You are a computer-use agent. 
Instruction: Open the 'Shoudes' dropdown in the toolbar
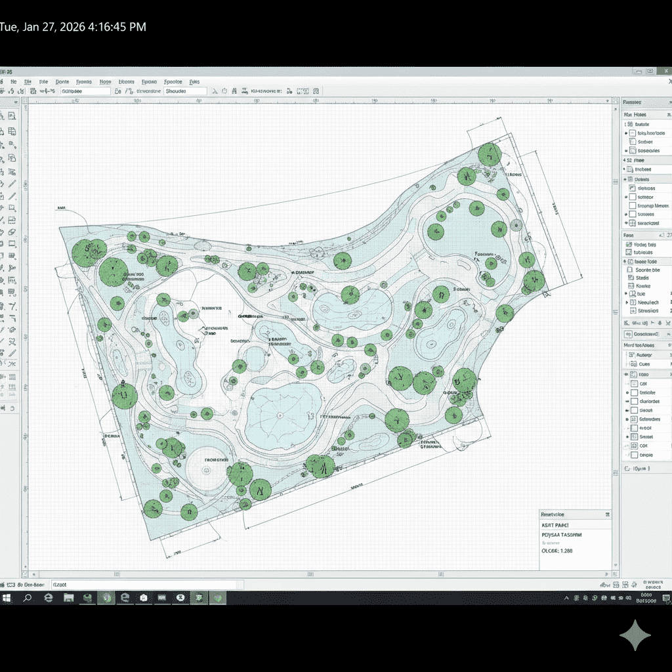tap(185, 92)
